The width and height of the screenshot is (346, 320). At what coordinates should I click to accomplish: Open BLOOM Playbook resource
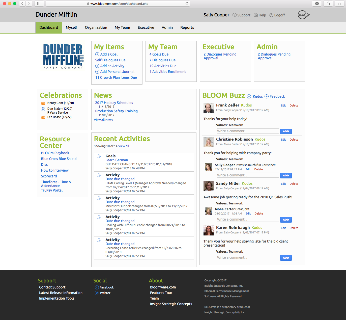55,153
